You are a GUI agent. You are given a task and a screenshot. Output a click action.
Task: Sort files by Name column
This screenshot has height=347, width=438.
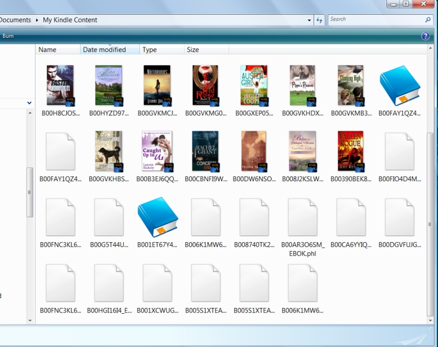[x=58, y=49]
